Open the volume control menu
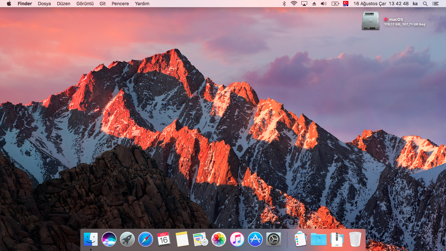Viewport: 446px width, 251px height. click(324, 4)
